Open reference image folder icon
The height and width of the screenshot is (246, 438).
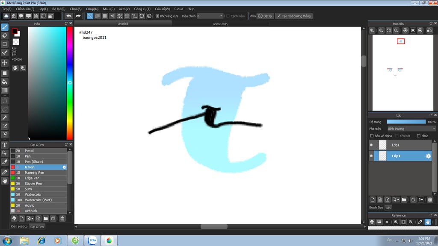click(379, 222)
